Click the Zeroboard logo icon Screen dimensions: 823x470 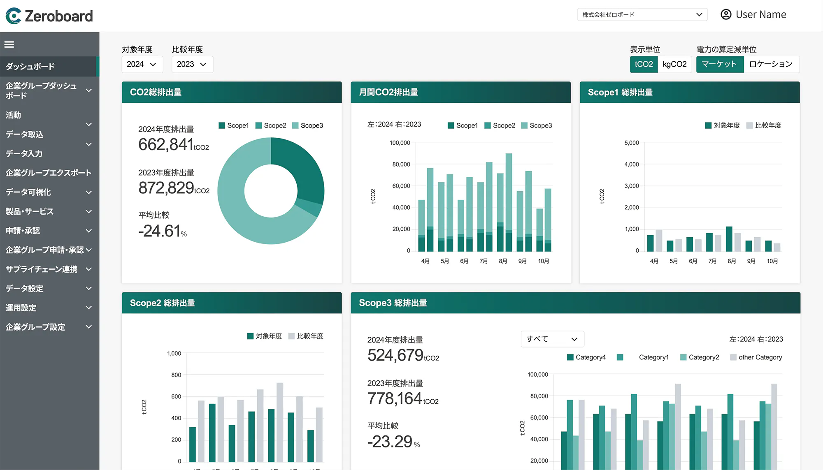pyautogui.click(x=13, y=16)
